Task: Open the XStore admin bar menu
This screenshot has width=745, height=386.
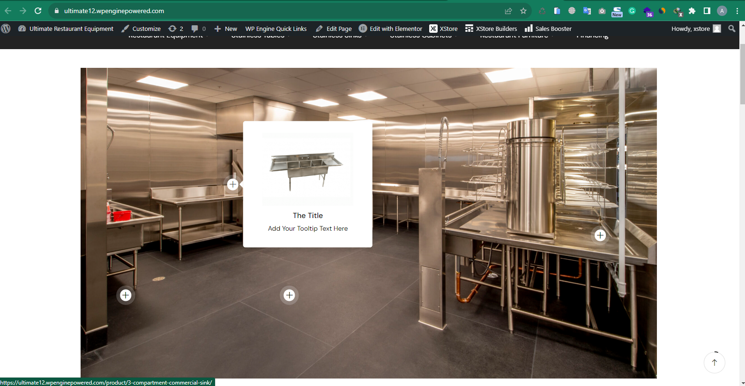Action: point(444,29)
